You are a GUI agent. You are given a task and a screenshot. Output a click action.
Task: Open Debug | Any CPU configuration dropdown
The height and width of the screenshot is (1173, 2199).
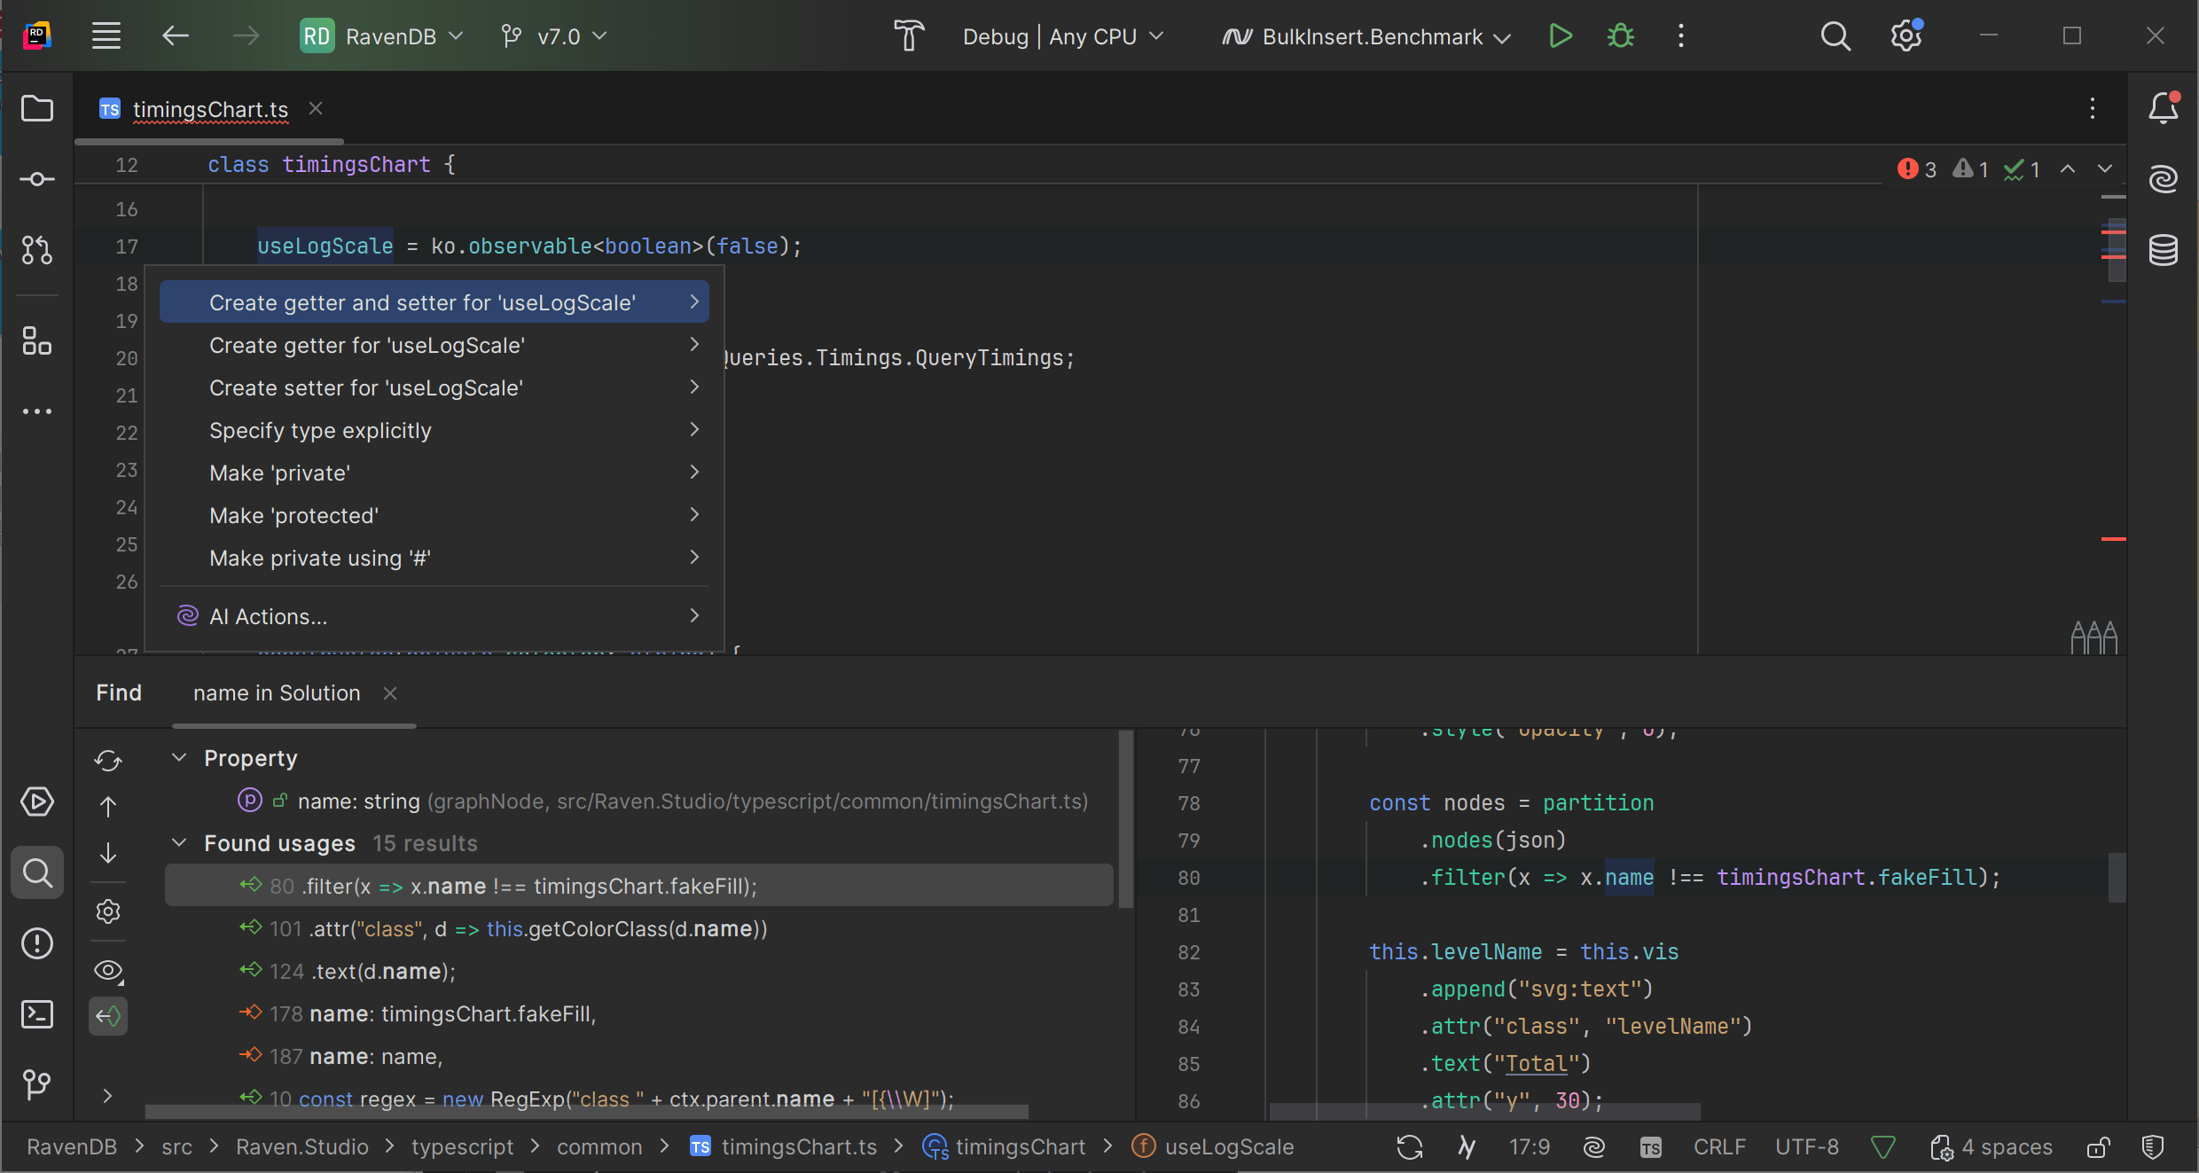[1062, 36]
